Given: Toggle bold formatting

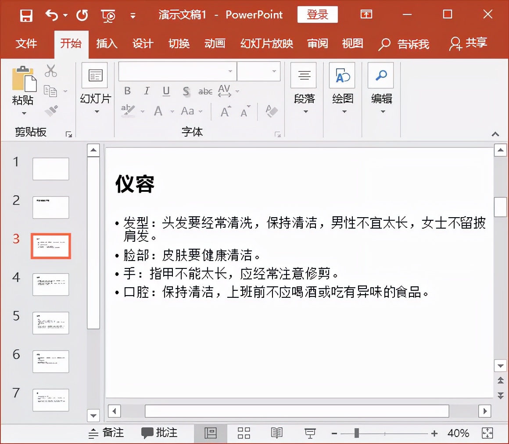Looking at the screenshot, I should click(127, 91).
